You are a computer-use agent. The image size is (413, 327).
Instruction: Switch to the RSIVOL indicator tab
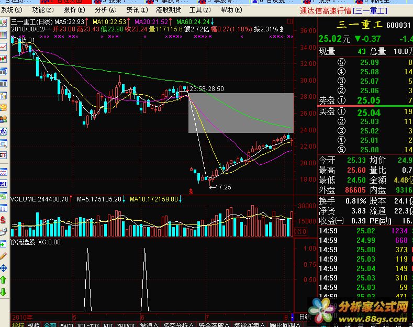pos(126,324)
